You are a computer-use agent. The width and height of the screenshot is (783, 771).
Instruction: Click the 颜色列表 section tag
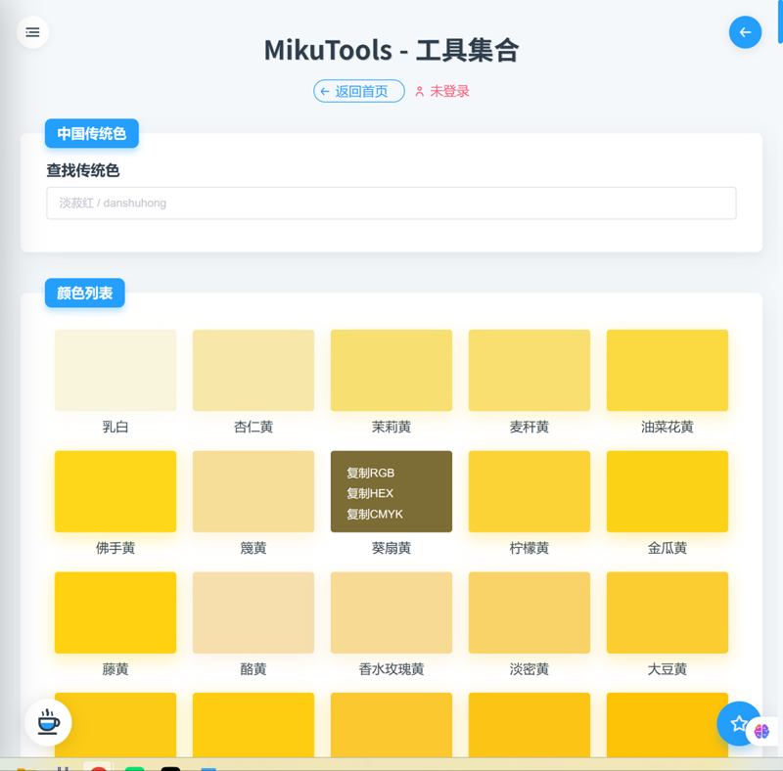pos(85,293)
